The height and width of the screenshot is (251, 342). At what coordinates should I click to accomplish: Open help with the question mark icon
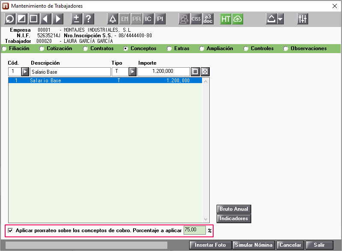tap(88, 19)
